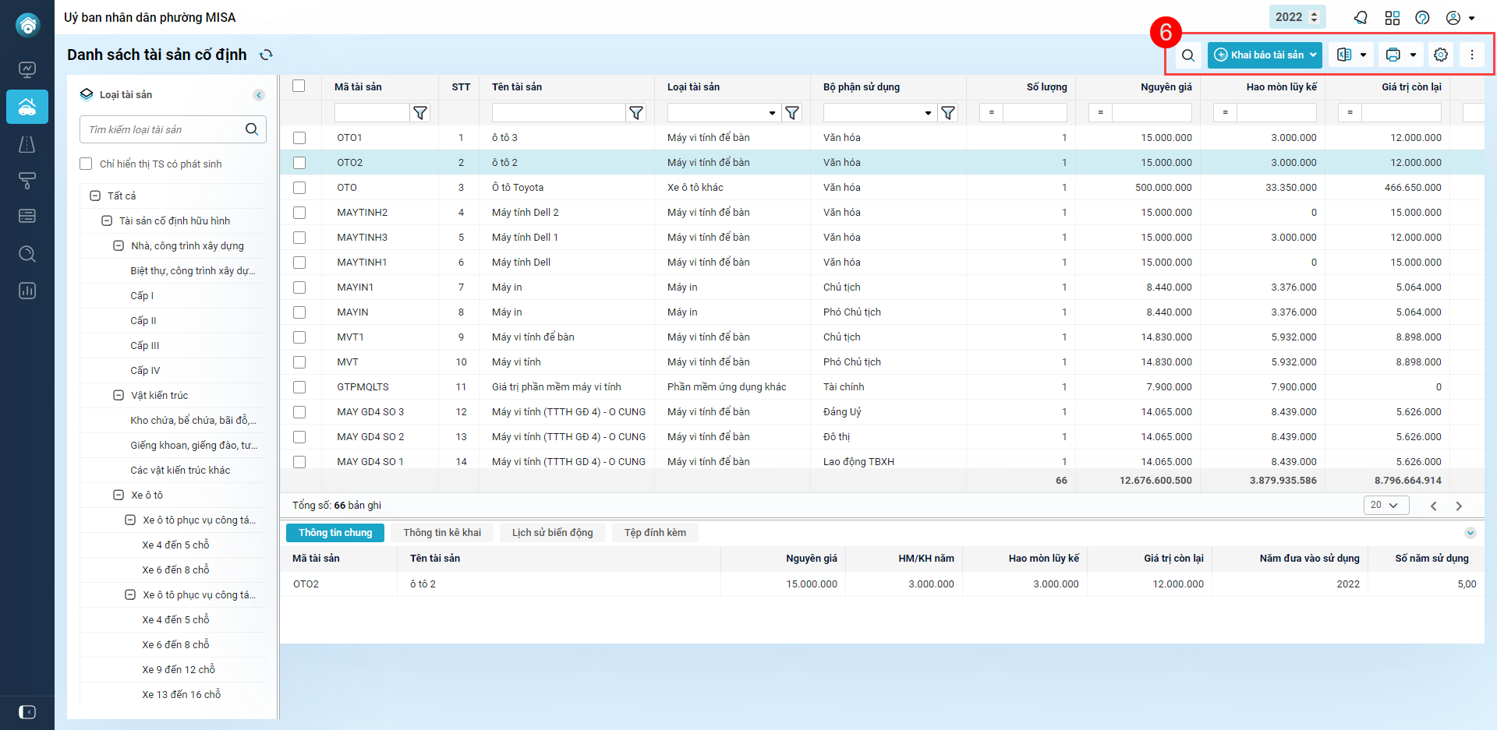Go to the previous page of records
Image resolution: width=1497 pixels, height=730 pixels.
pyautogui.click(x=1433, y=506)
